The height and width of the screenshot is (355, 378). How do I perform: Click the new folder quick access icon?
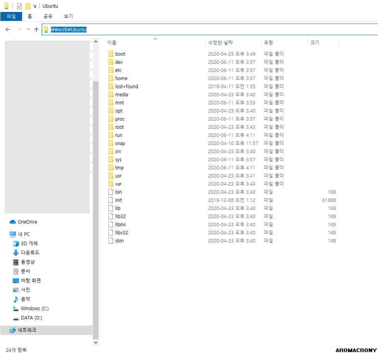(28, 6)
